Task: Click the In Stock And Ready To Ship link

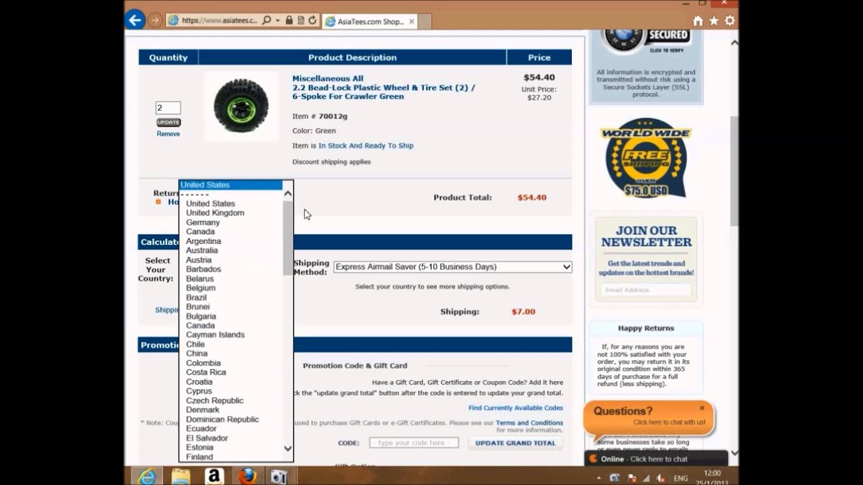Action: click(x=366, y=145)
